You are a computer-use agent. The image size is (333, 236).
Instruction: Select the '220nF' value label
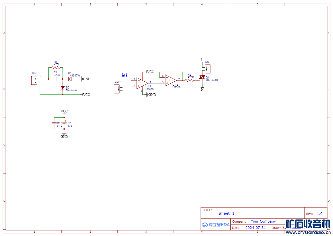[58, 75]
